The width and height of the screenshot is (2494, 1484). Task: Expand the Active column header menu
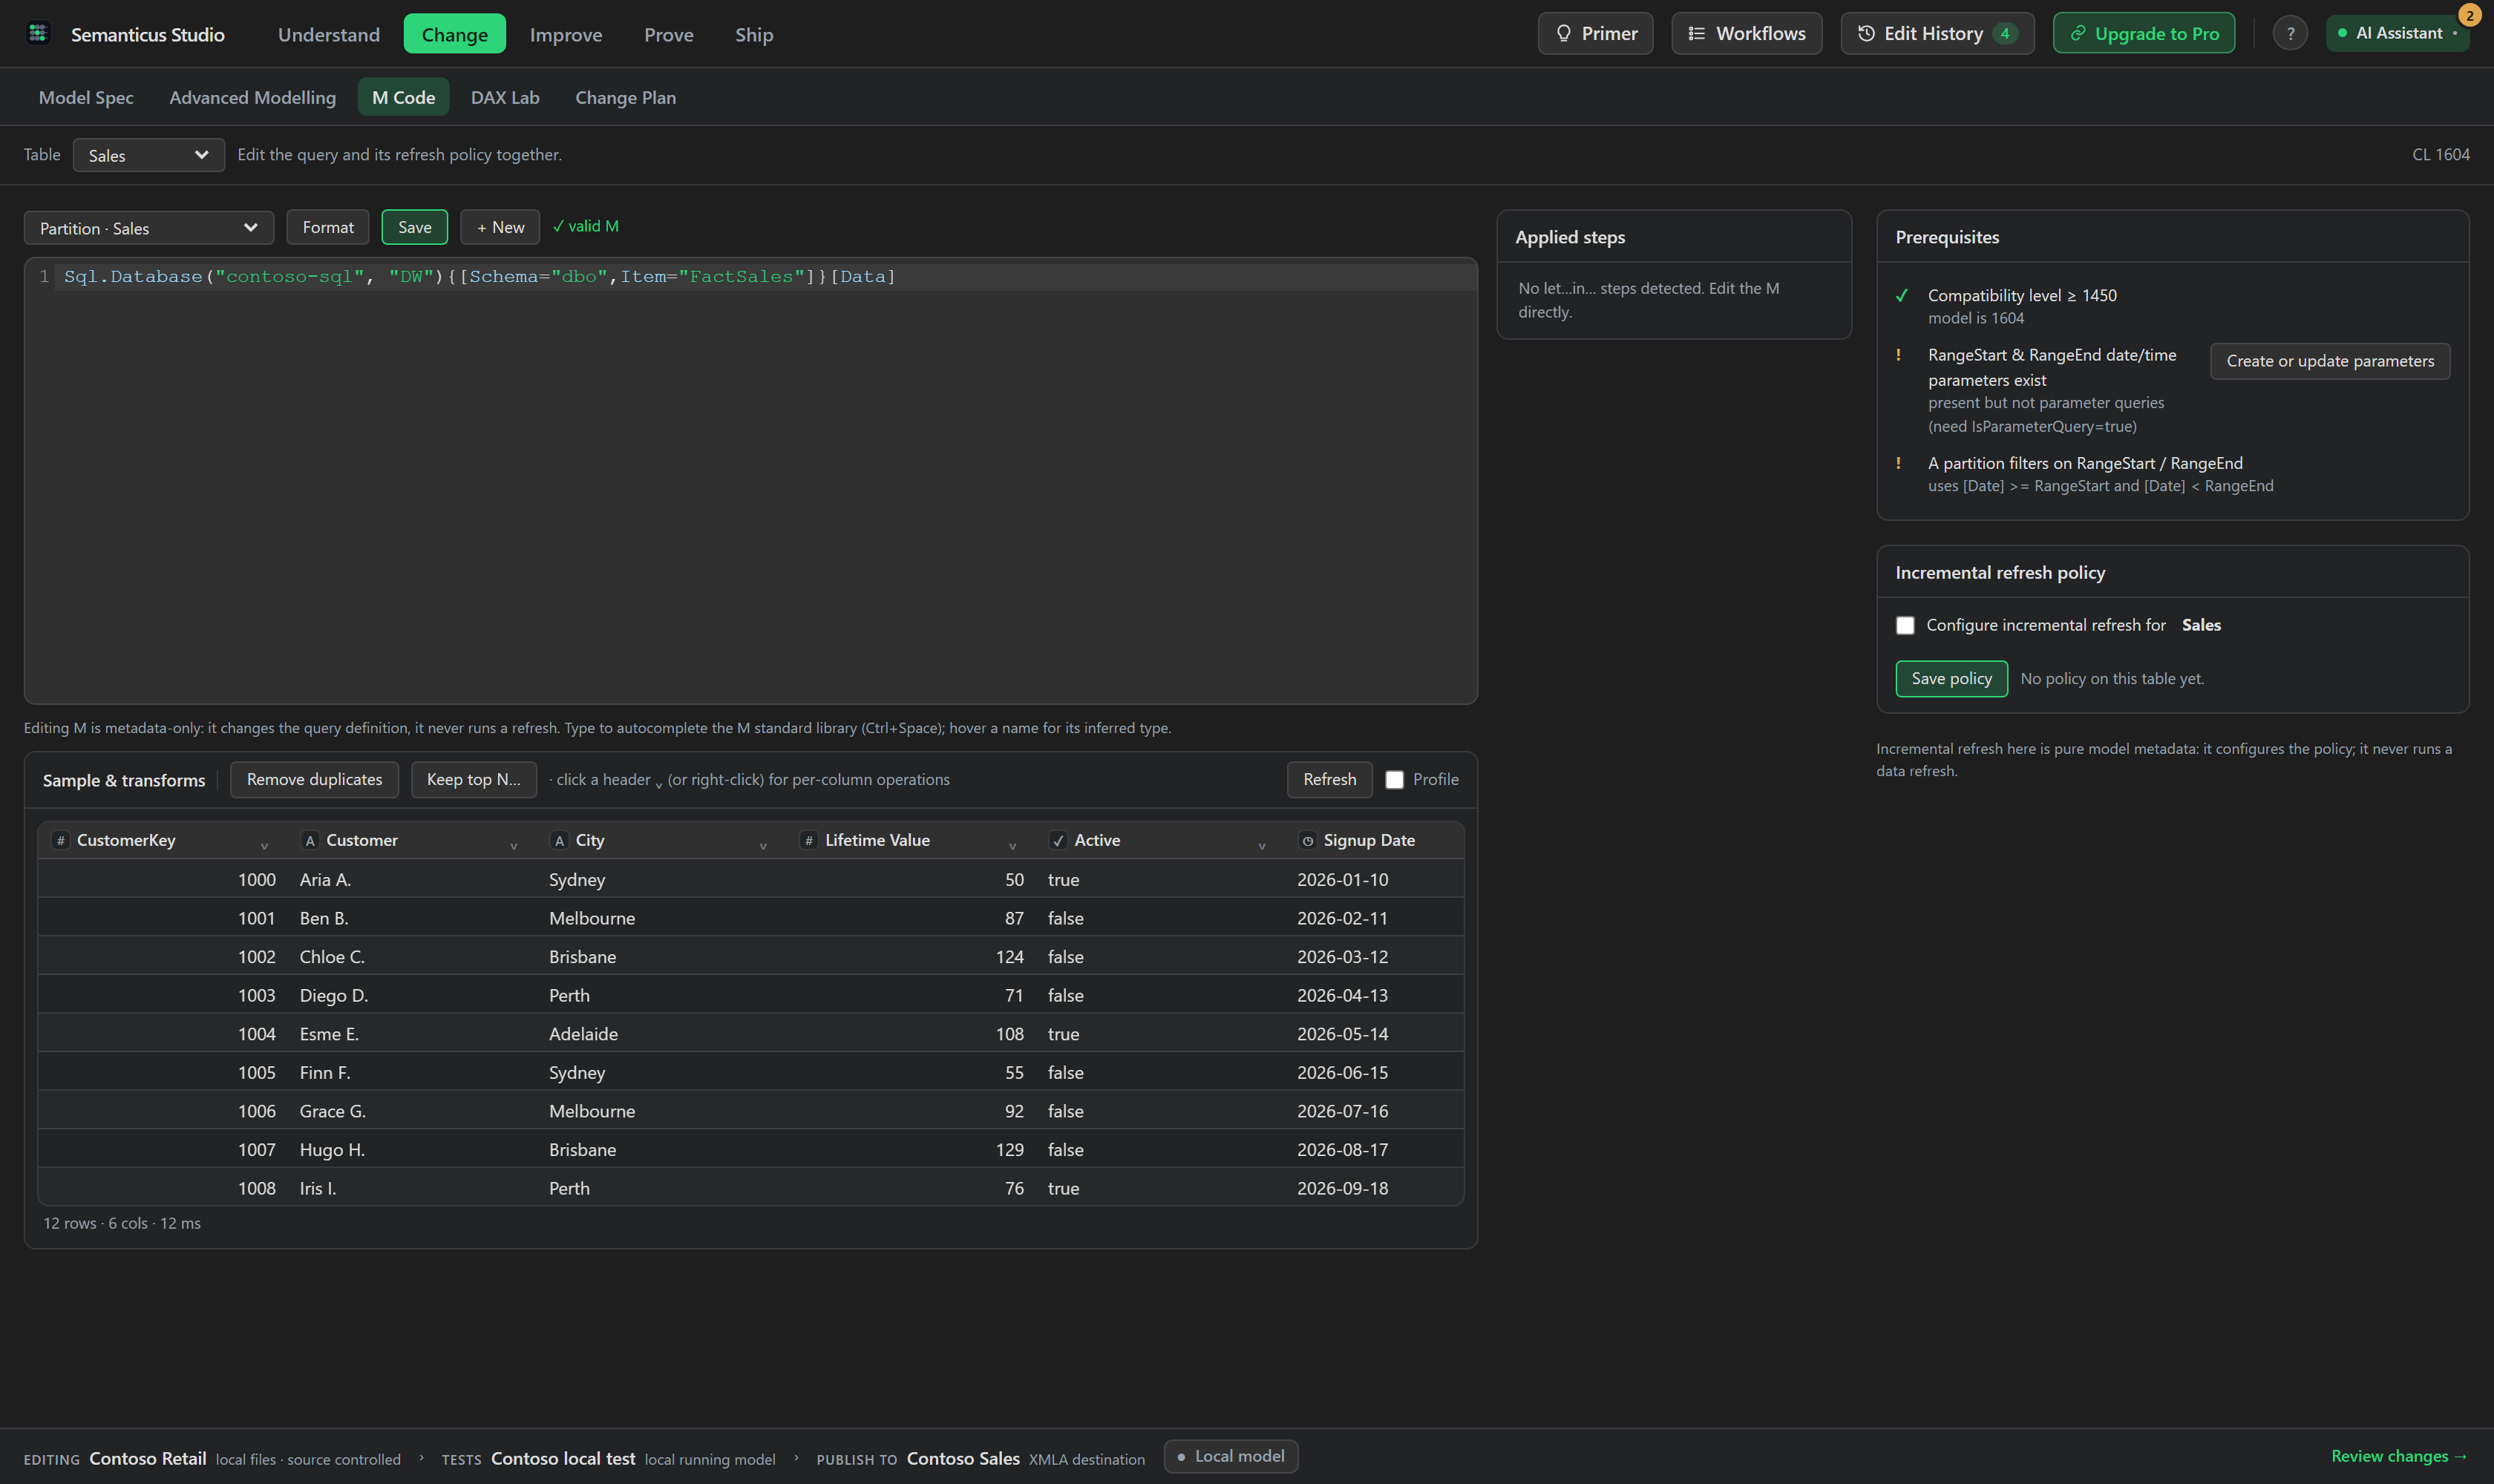click(x=1262, y=846)
